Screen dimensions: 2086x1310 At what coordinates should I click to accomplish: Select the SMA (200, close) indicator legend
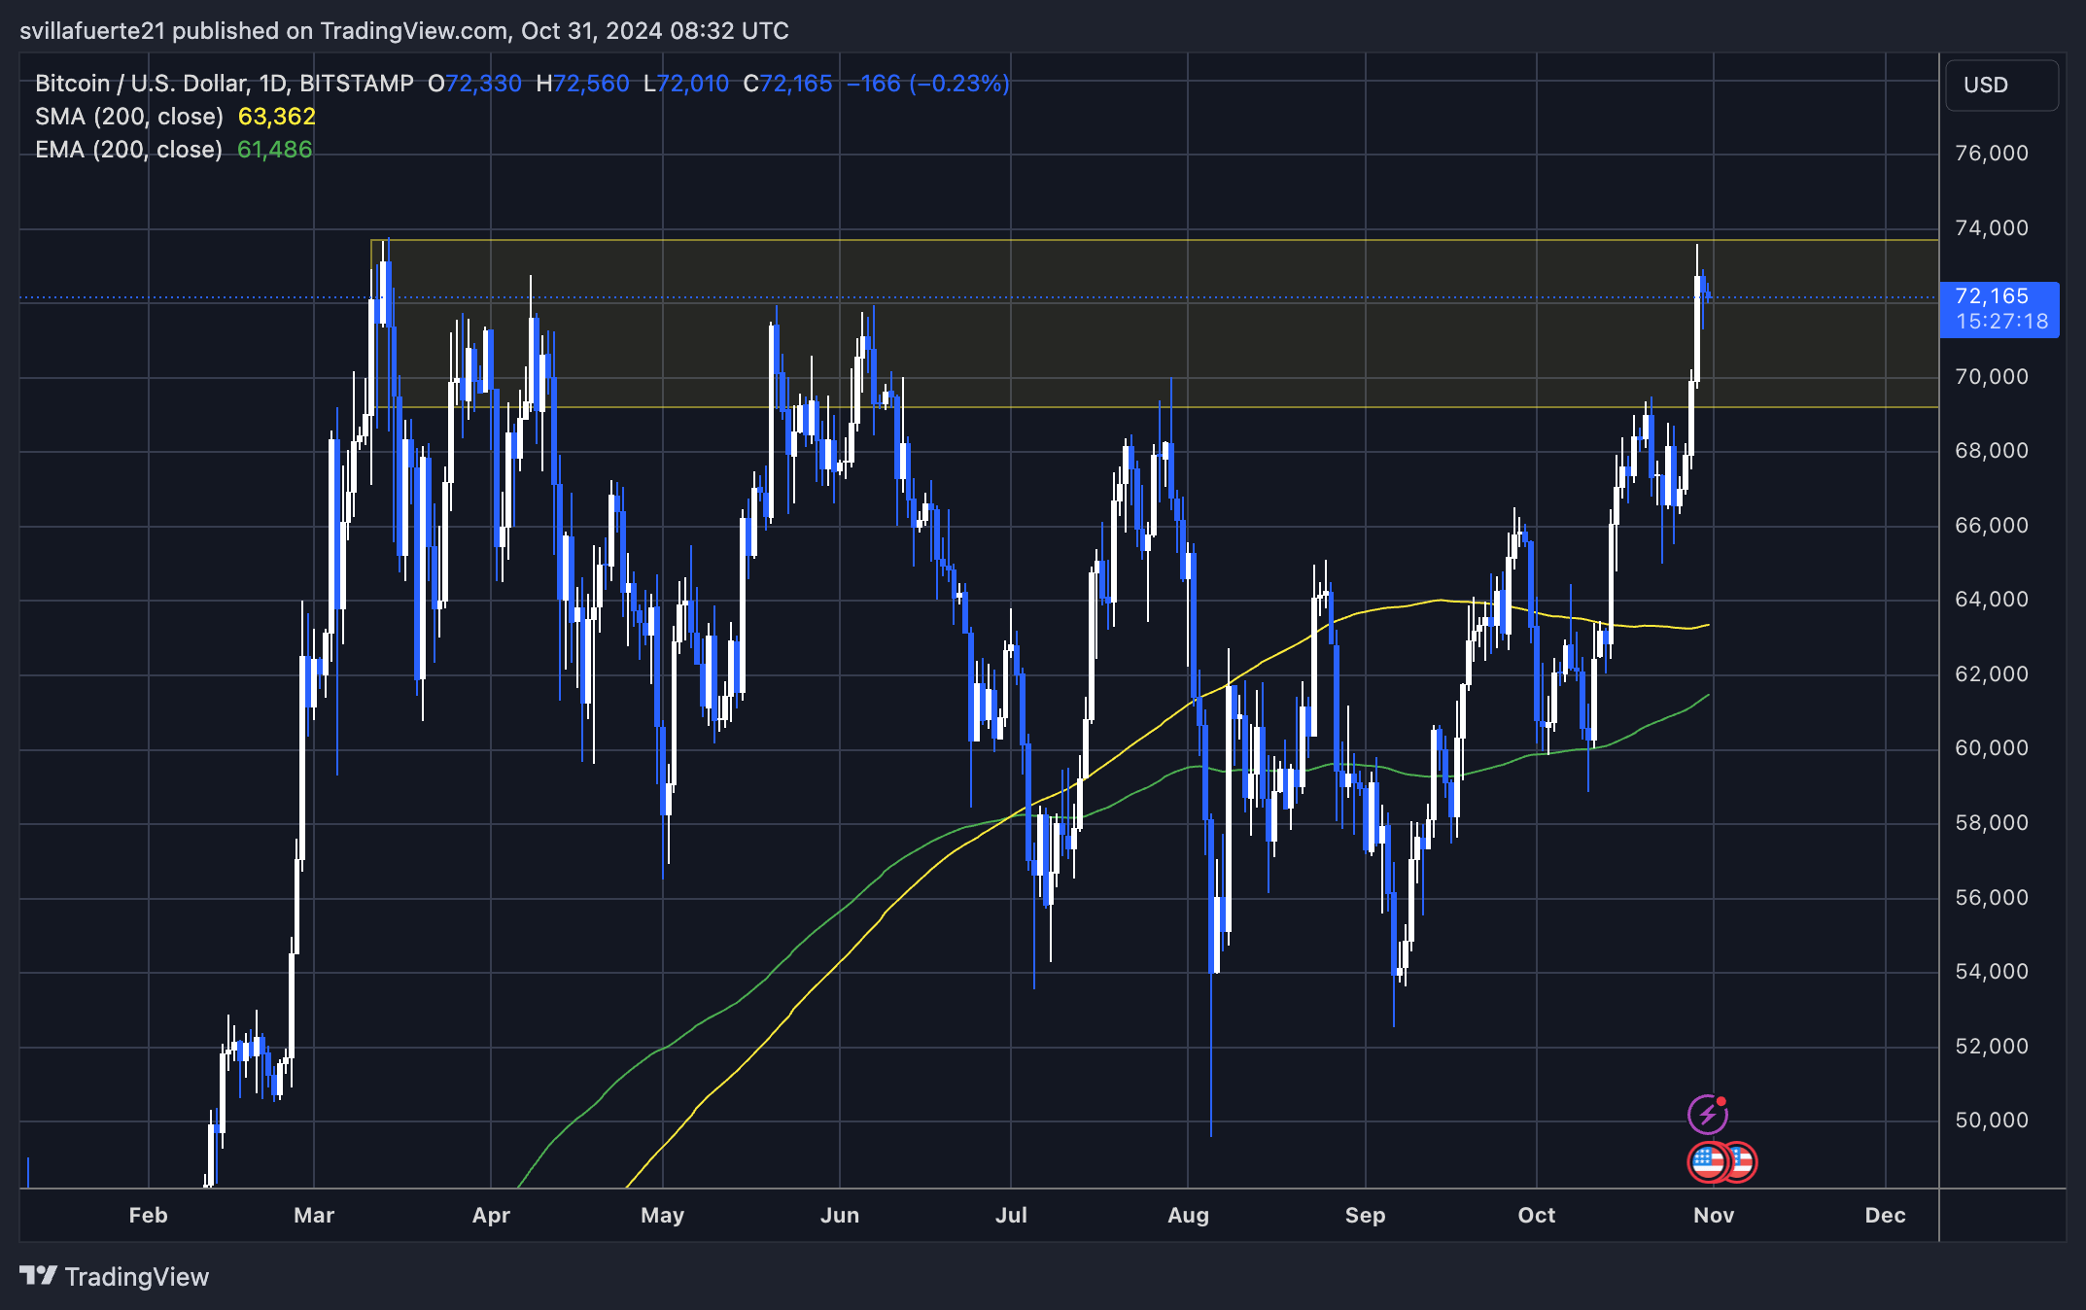pos(129,117)
